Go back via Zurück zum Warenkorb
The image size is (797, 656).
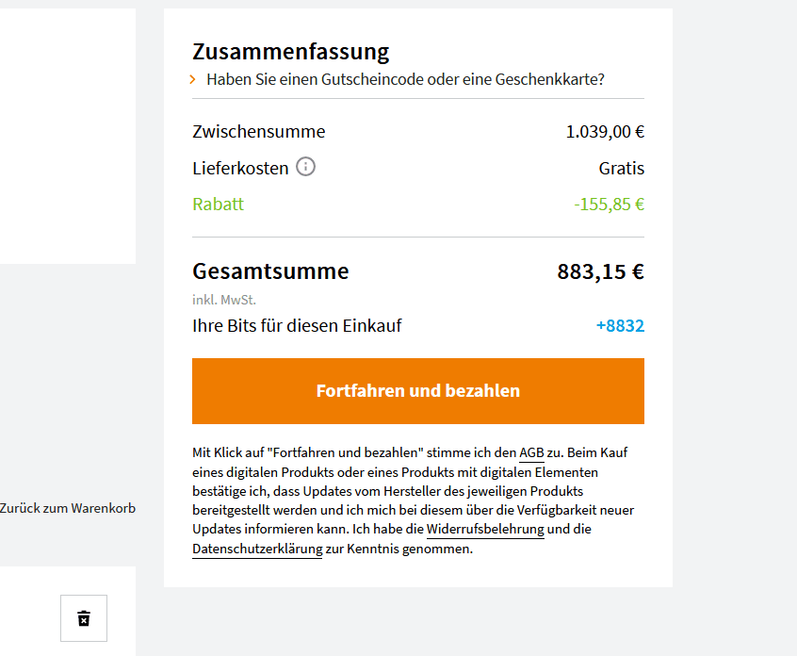click(68, 508)
